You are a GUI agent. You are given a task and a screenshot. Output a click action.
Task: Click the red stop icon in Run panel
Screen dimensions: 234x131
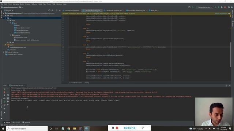4,92
